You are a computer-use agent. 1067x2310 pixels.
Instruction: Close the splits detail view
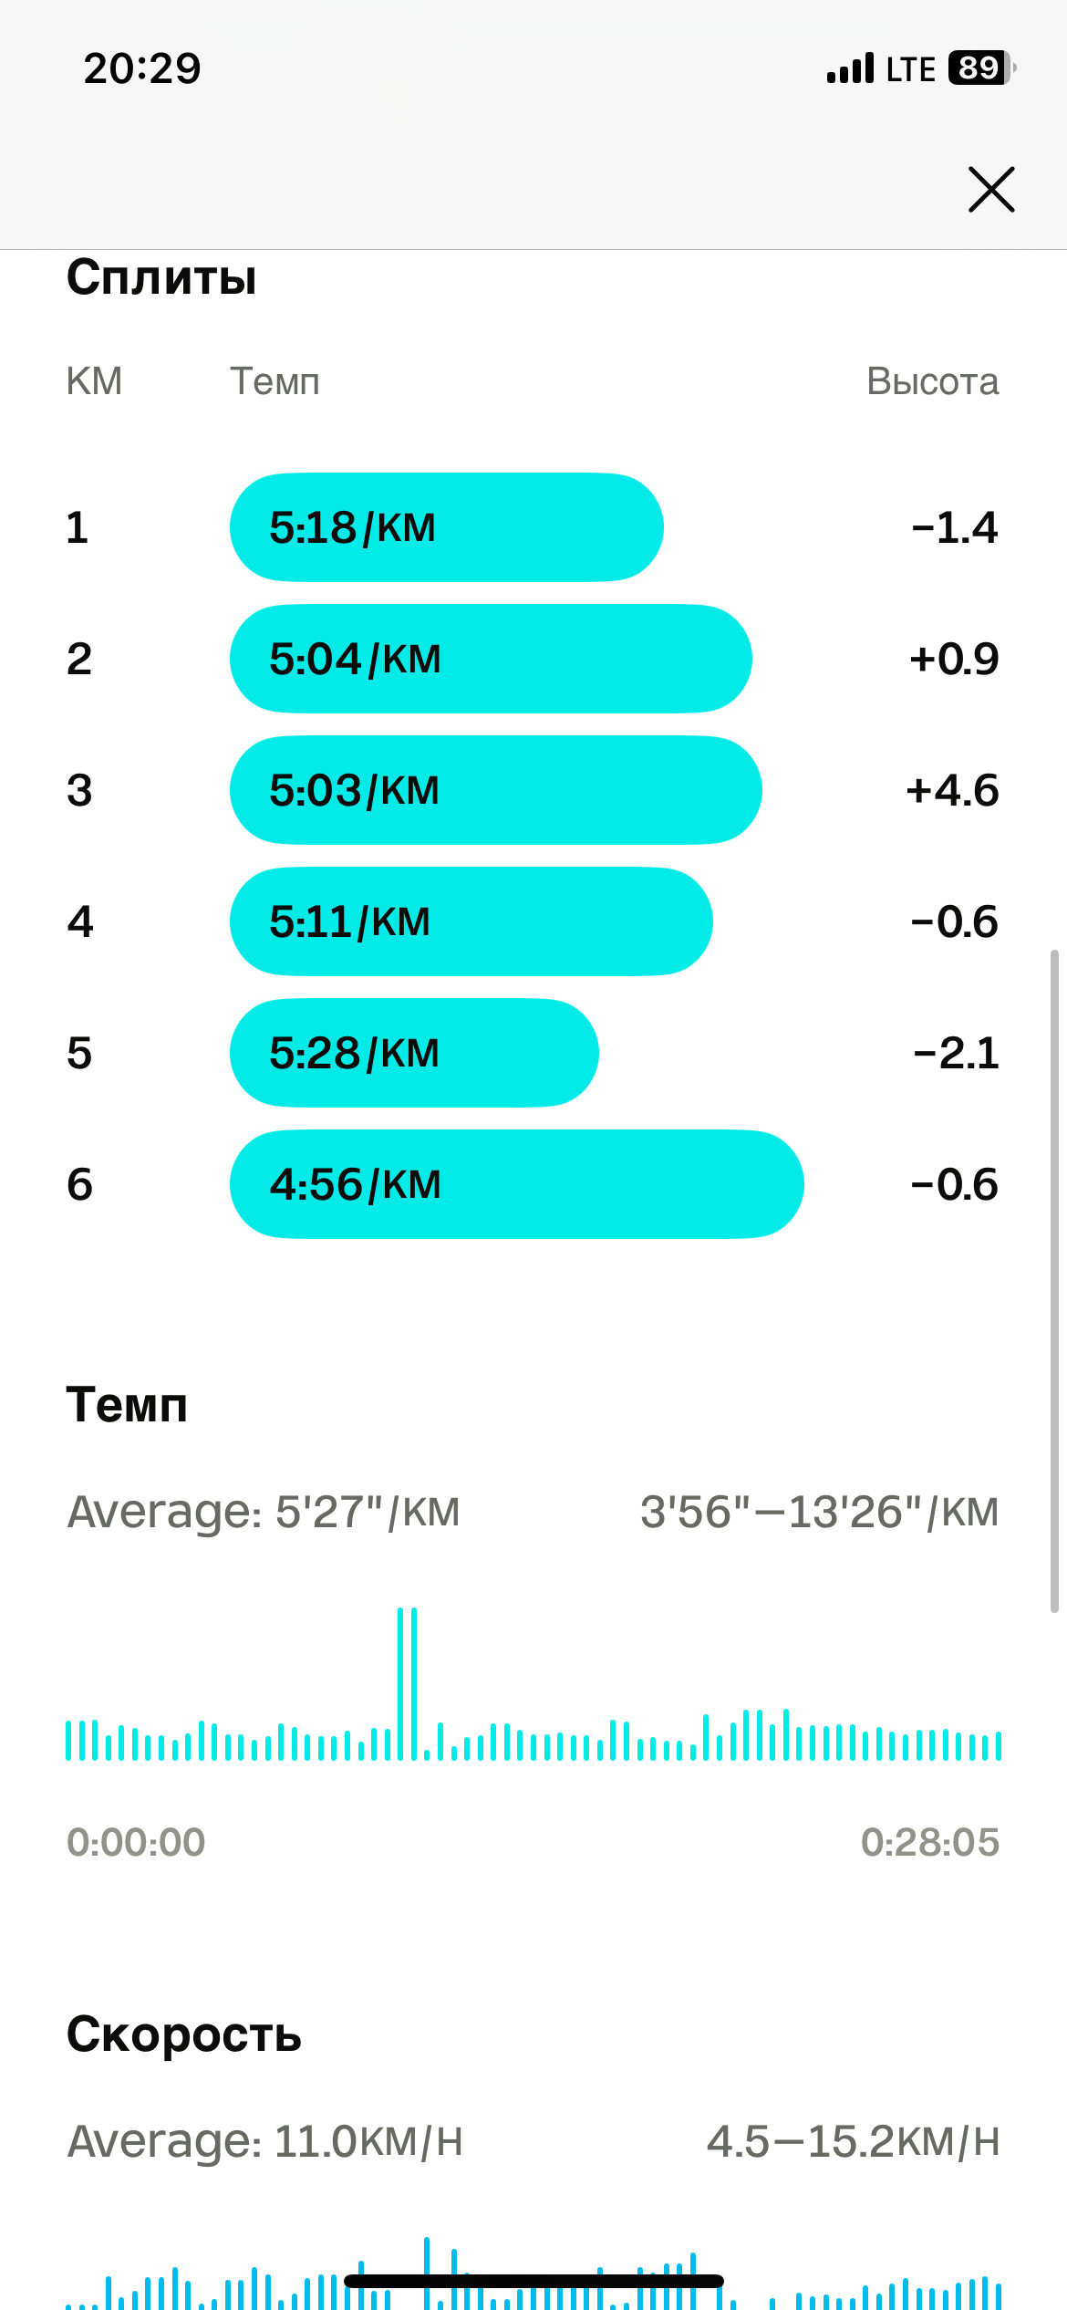[991, 190]
